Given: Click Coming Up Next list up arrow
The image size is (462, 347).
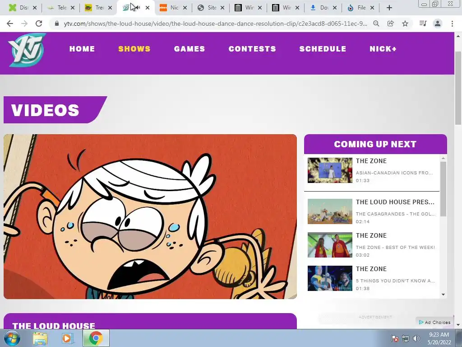Looking at the screenshot, I should pyautogui.click(x=443, y=159).
